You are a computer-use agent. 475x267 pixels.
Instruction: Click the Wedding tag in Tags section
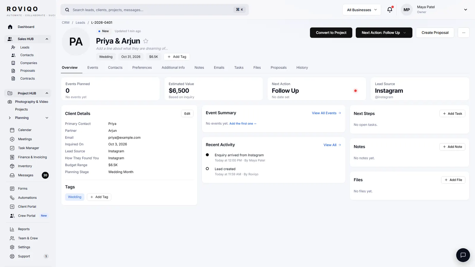(75, 197)
